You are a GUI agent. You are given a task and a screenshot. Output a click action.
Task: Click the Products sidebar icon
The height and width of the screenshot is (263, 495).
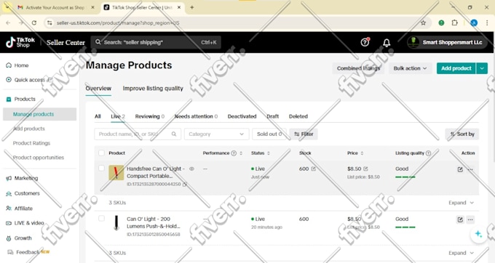pyautogui.click(x=9, y=99)
